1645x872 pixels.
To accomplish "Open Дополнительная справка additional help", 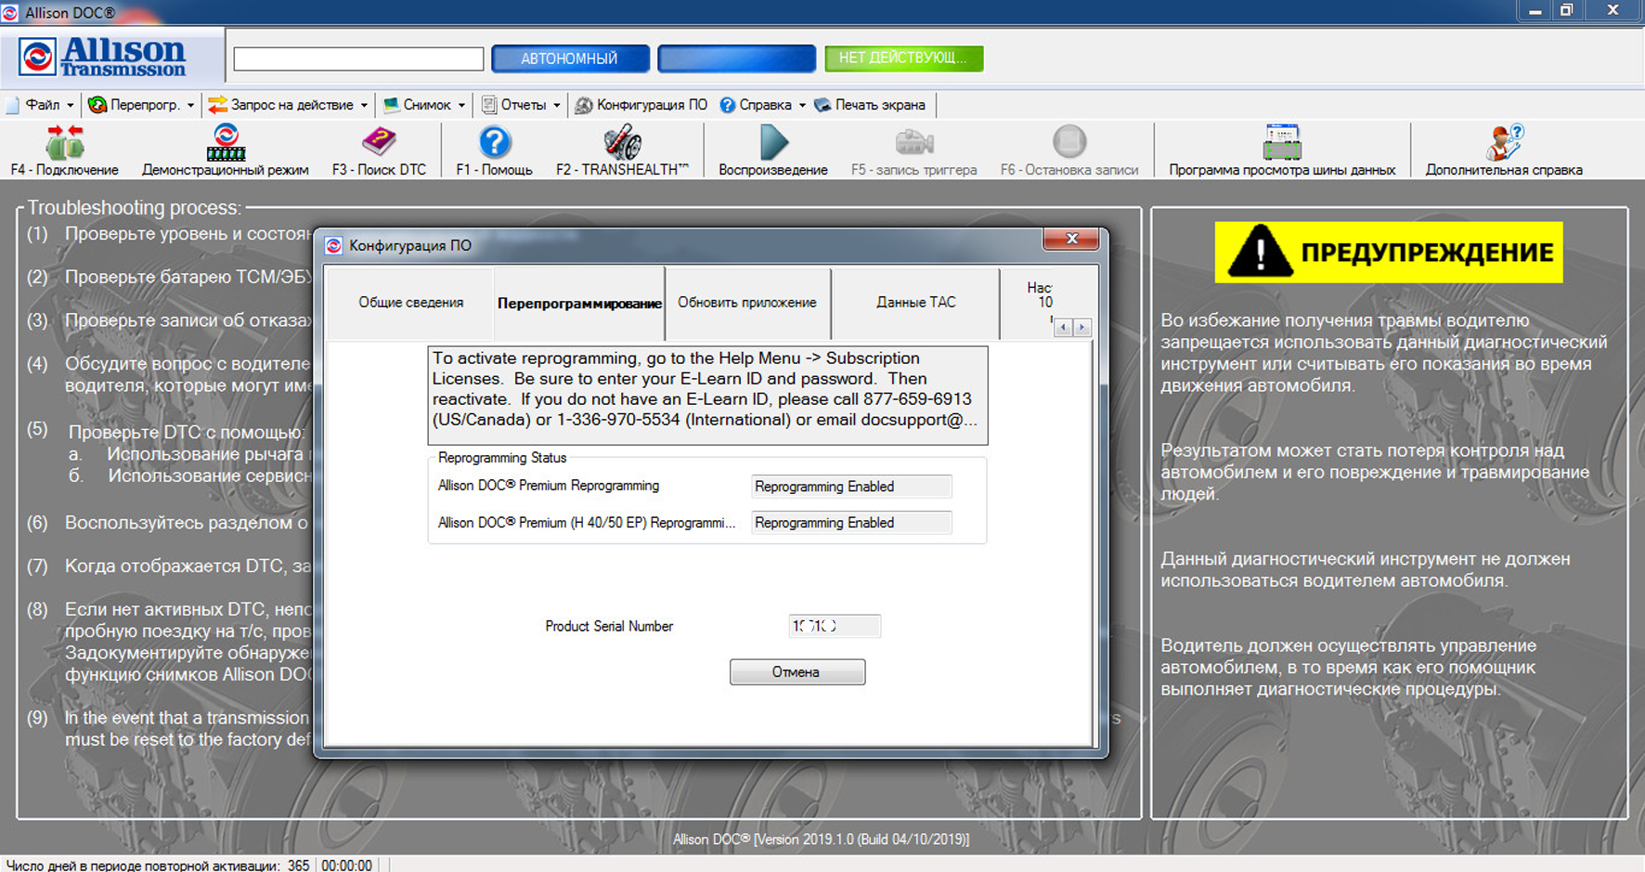I will (1503, 149).
